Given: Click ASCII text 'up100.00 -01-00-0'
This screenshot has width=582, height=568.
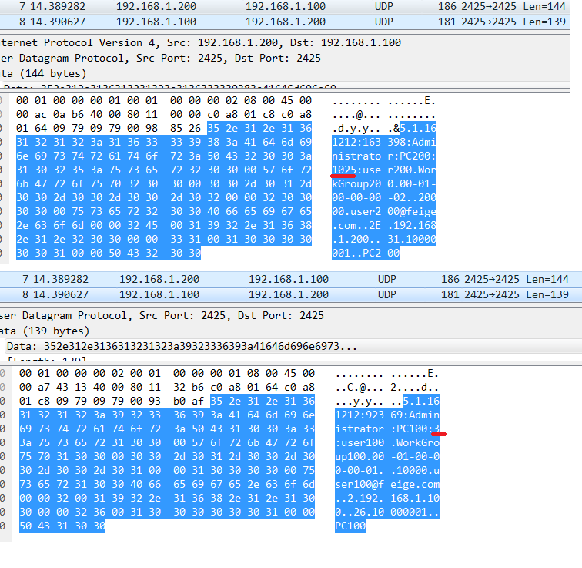Looking at the screenshot, I should (387, 456).
